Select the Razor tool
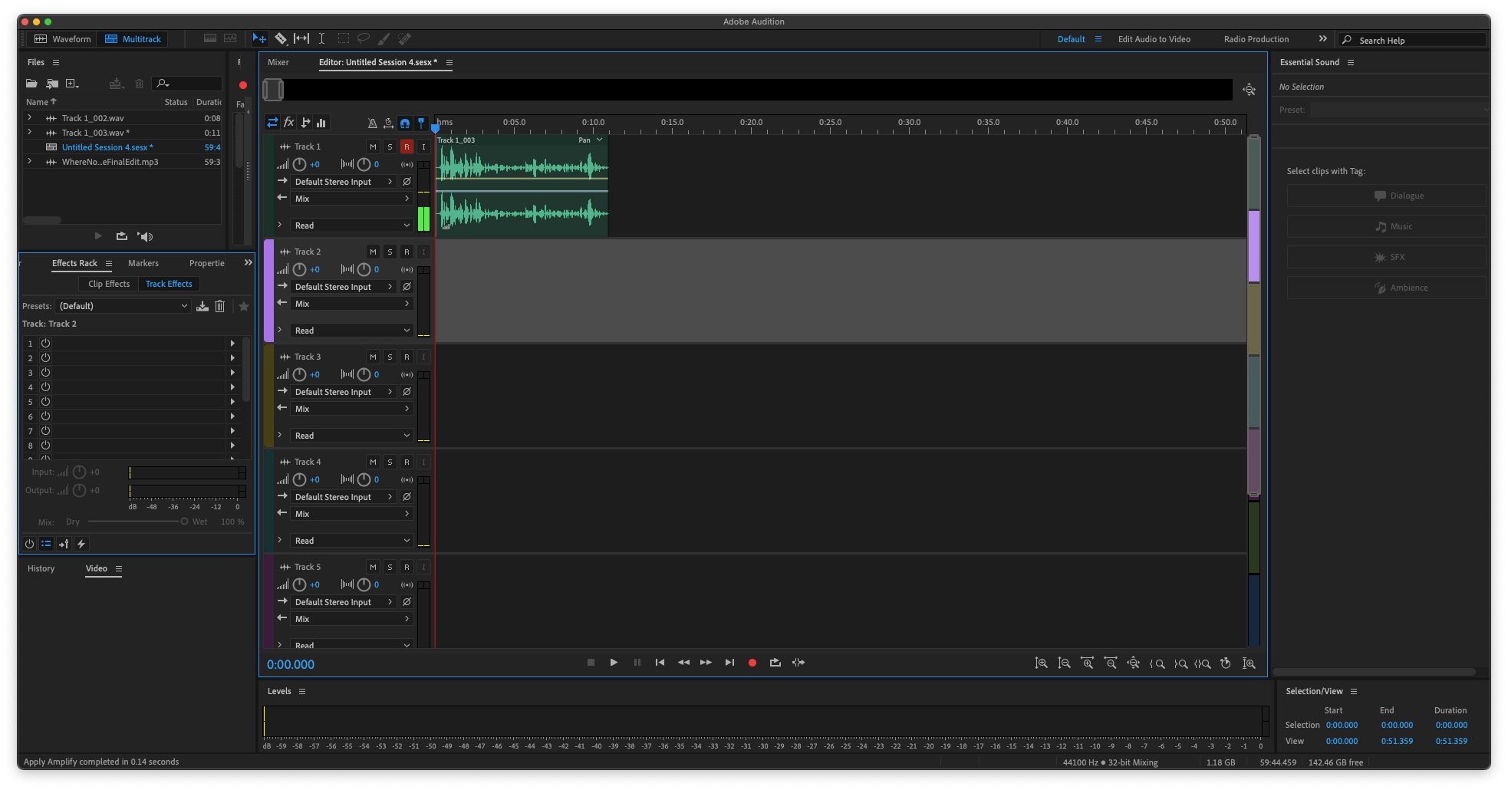The width and height of the screenshot is (1508, 790). click(x=281, y=38)
